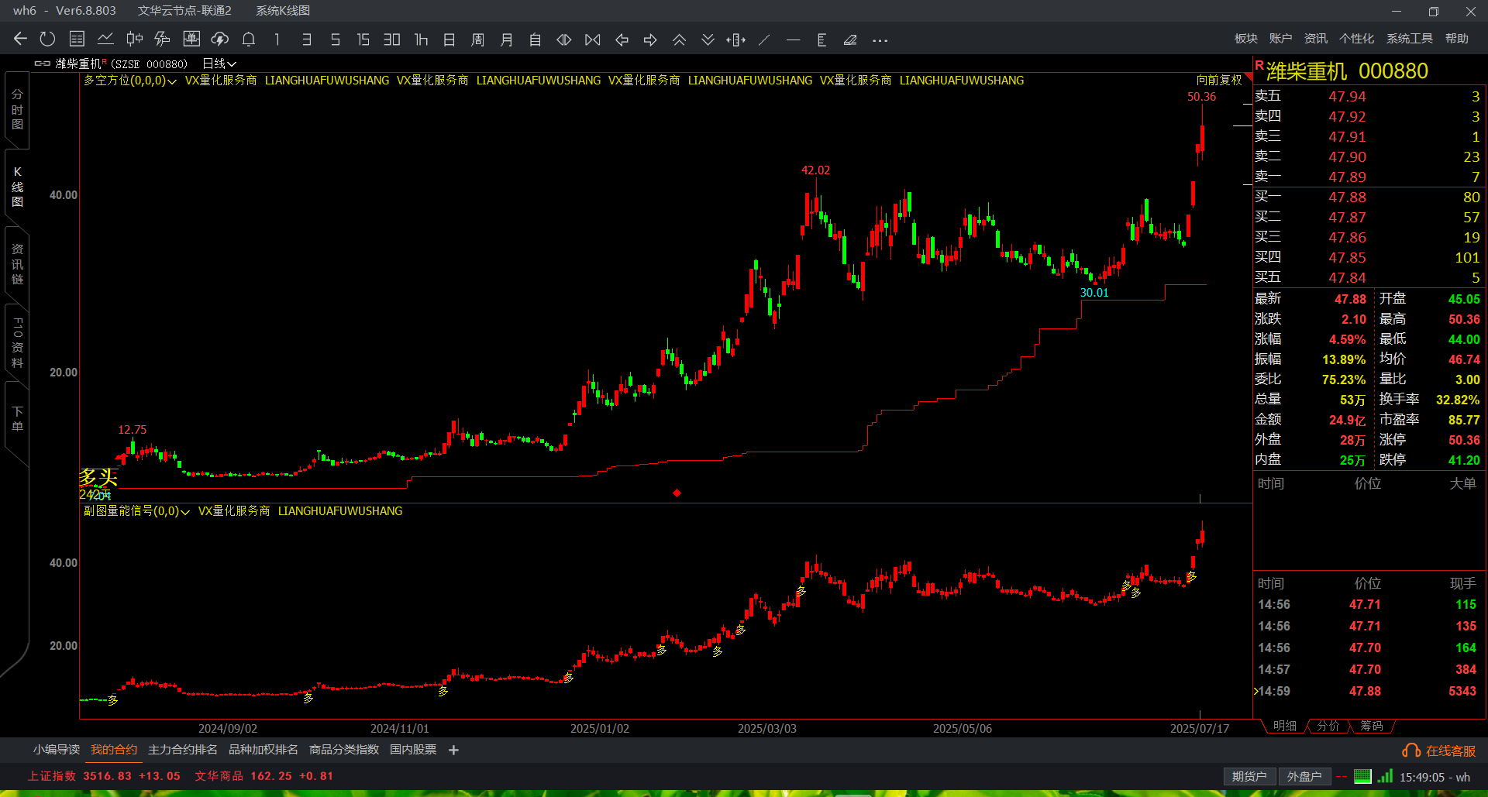The height and width of the screenshot is (797, 1488).
Task: Click the 在线客服 support link
Action: click(1439, 751)
